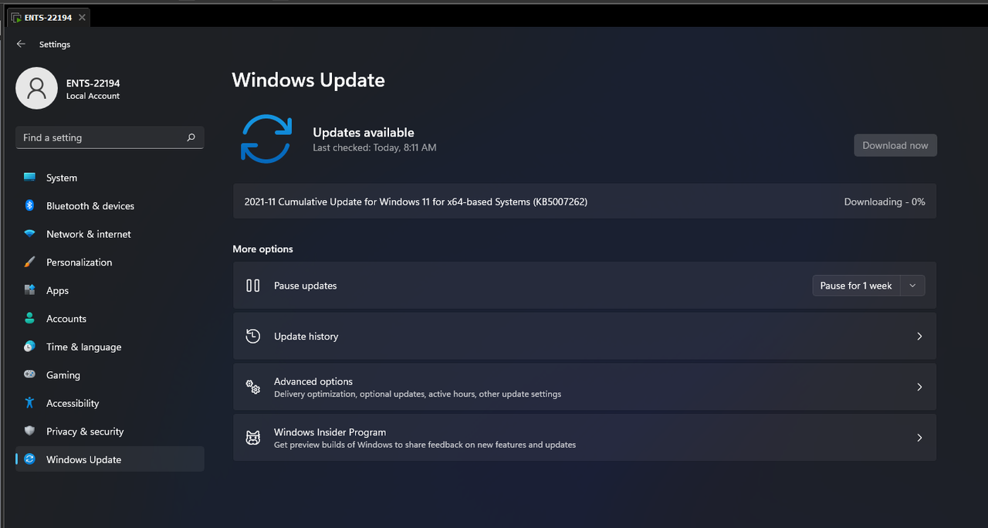Click the Windows Insider Program cat icon
The width and height of the screenshot is (988, 528).
coord(252,438)
